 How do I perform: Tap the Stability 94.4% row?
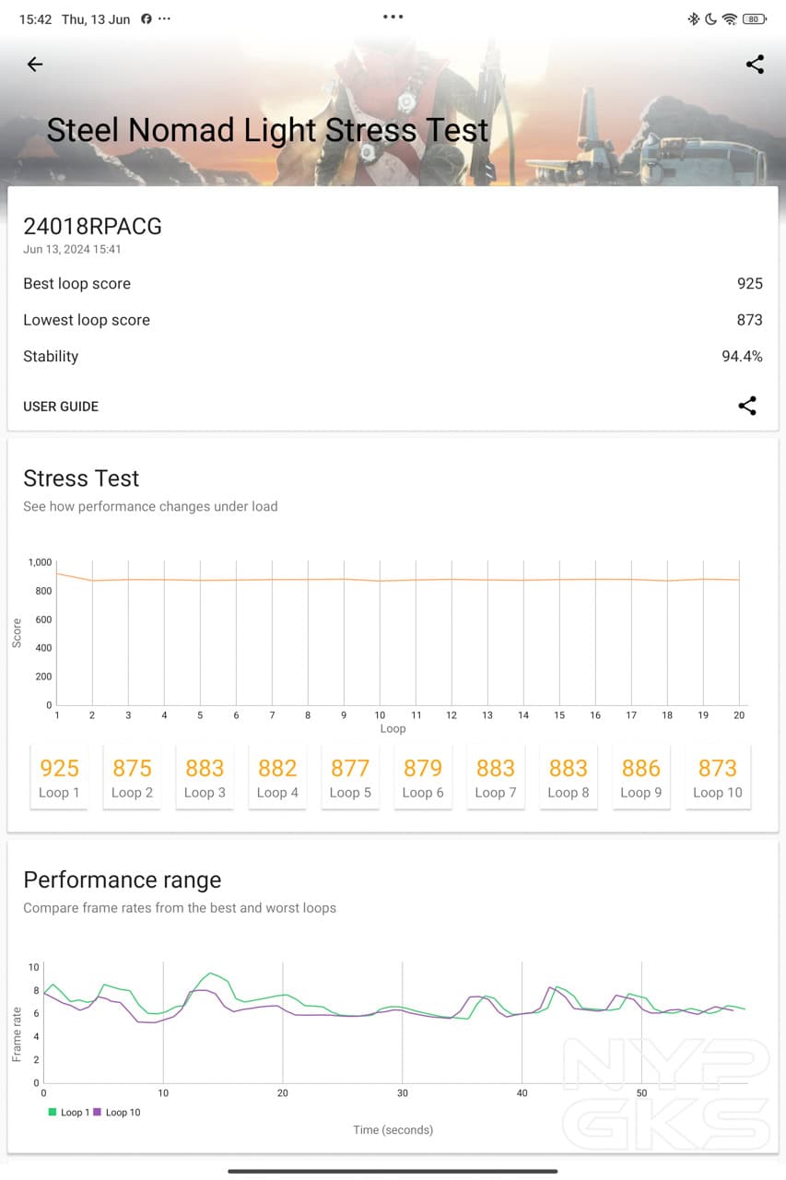point(393,357)
